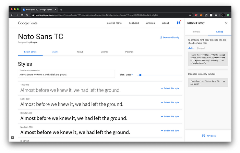Image resolution: width=240 pixels, height=153 pixels.
Task: Switch to the Glyphs tab
Action: point(55,52)
